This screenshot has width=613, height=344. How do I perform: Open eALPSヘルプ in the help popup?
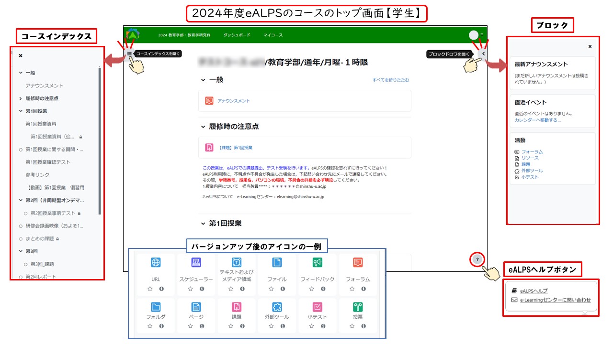(x=534, y=290)
